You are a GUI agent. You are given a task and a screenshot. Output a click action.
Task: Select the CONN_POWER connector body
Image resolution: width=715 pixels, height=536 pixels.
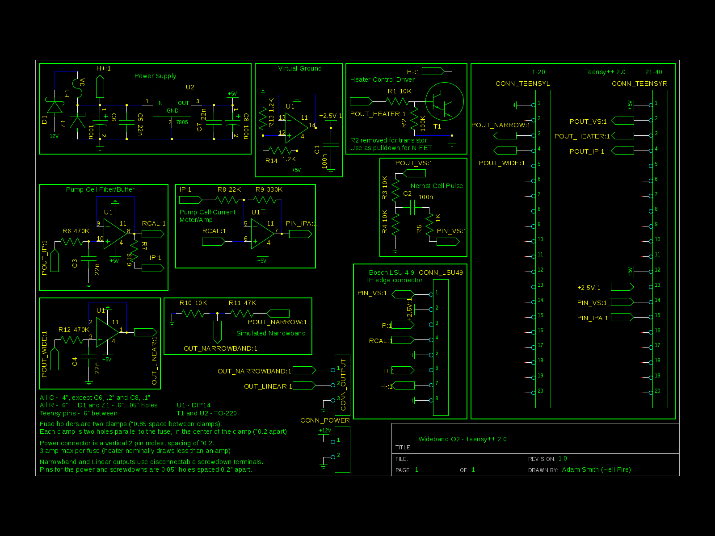(342, 449)
